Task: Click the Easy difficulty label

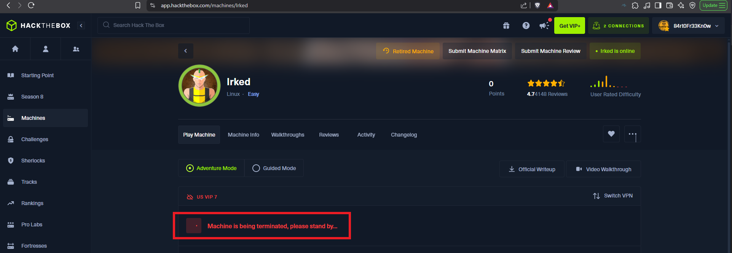Action: click(x=254, y=94)
